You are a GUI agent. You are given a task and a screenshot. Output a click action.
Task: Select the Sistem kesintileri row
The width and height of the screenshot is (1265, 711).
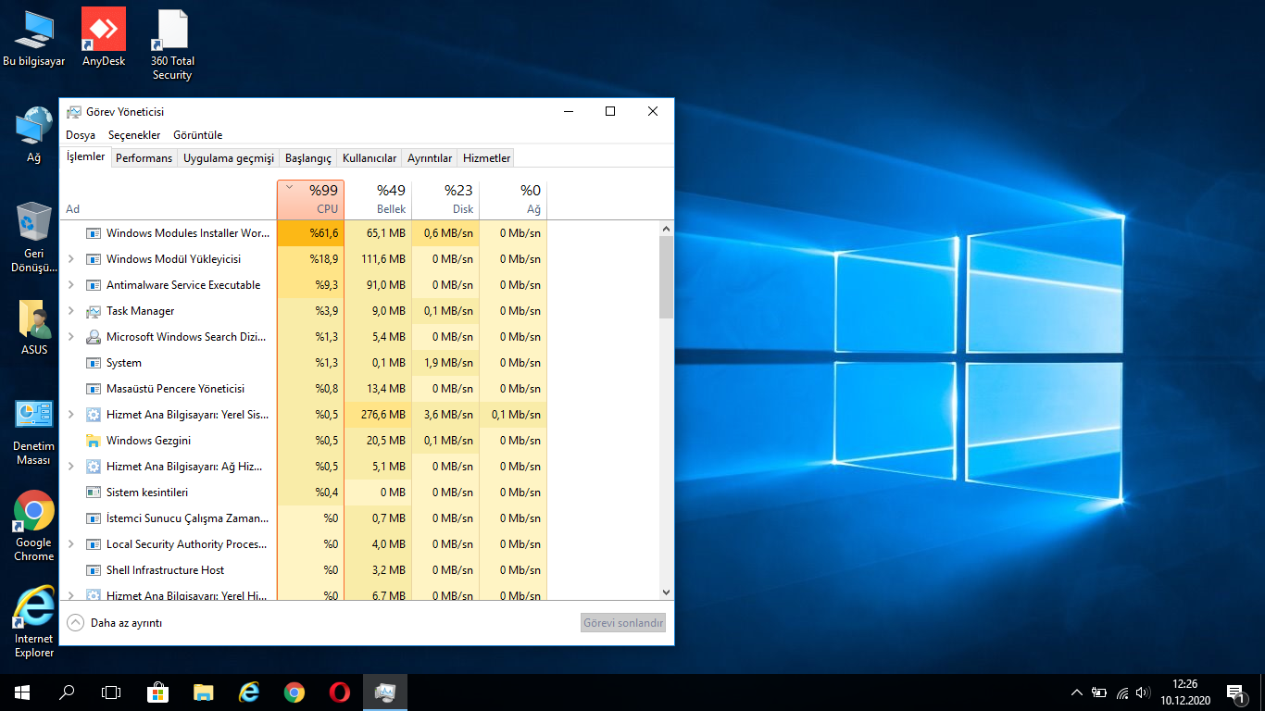[x=304, y=493]
